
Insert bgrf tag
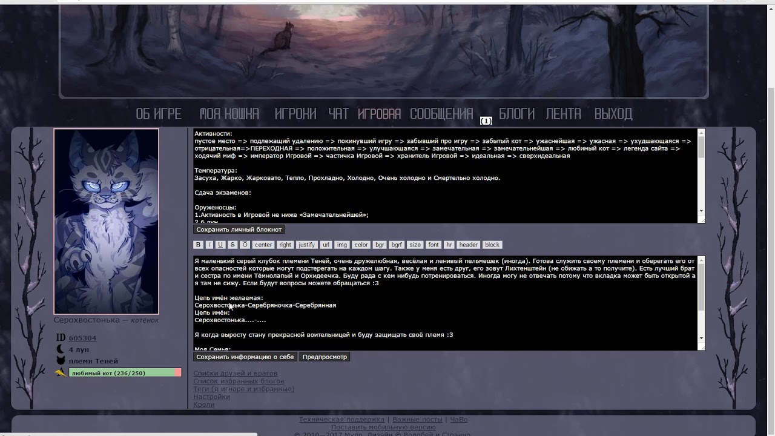click(x=397, y=245)
